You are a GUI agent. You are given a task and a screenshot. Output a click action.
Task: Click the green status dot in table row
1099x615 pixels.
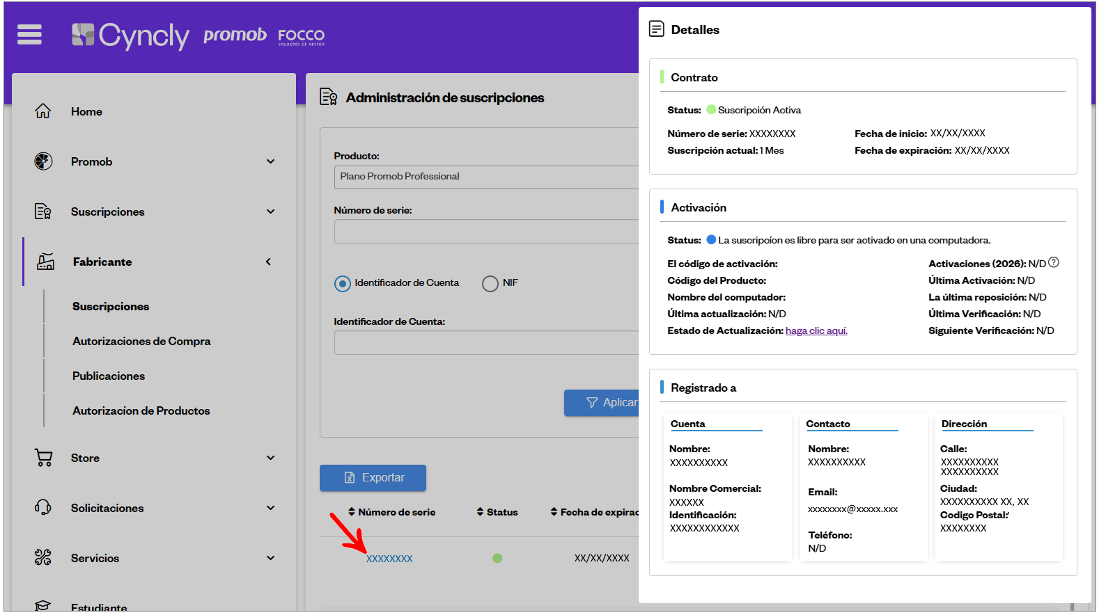[497, 558]
